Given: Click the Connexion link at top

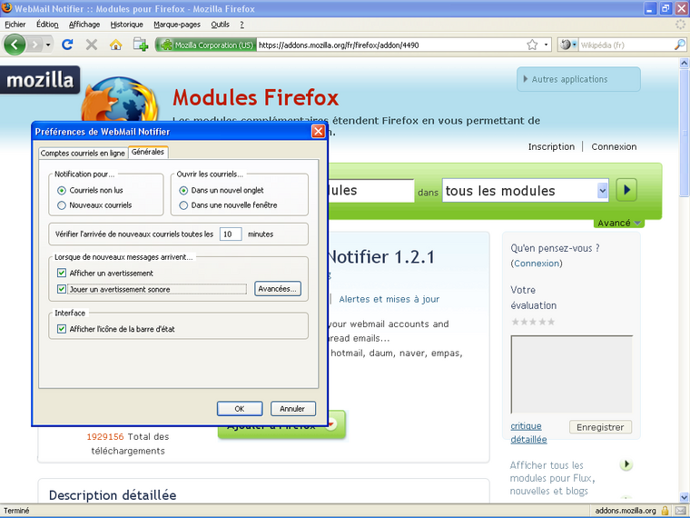Looking at the screenshot, I should pyautogui.click(x=614, y=146).
